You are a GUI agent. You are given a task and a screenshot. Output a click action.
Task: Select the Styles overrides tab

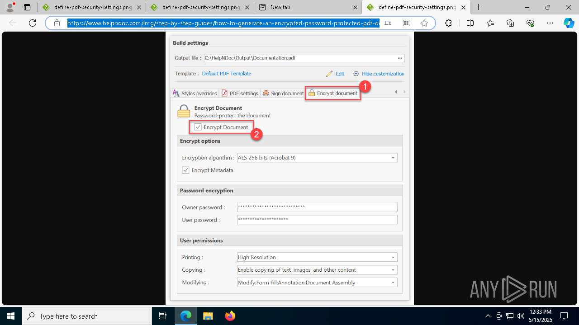tap(195, 93)
